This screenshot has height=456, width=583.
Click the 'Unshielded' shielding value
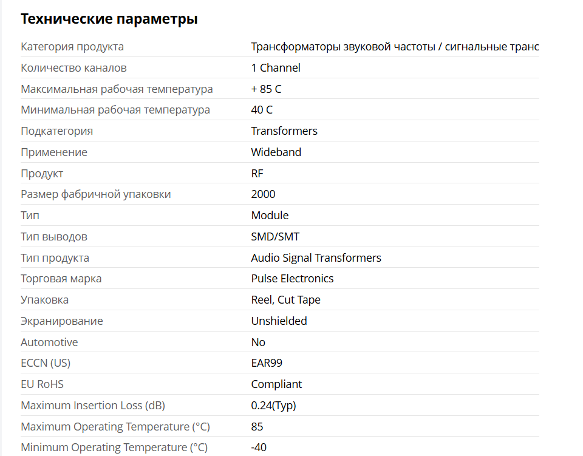[279, 321]
